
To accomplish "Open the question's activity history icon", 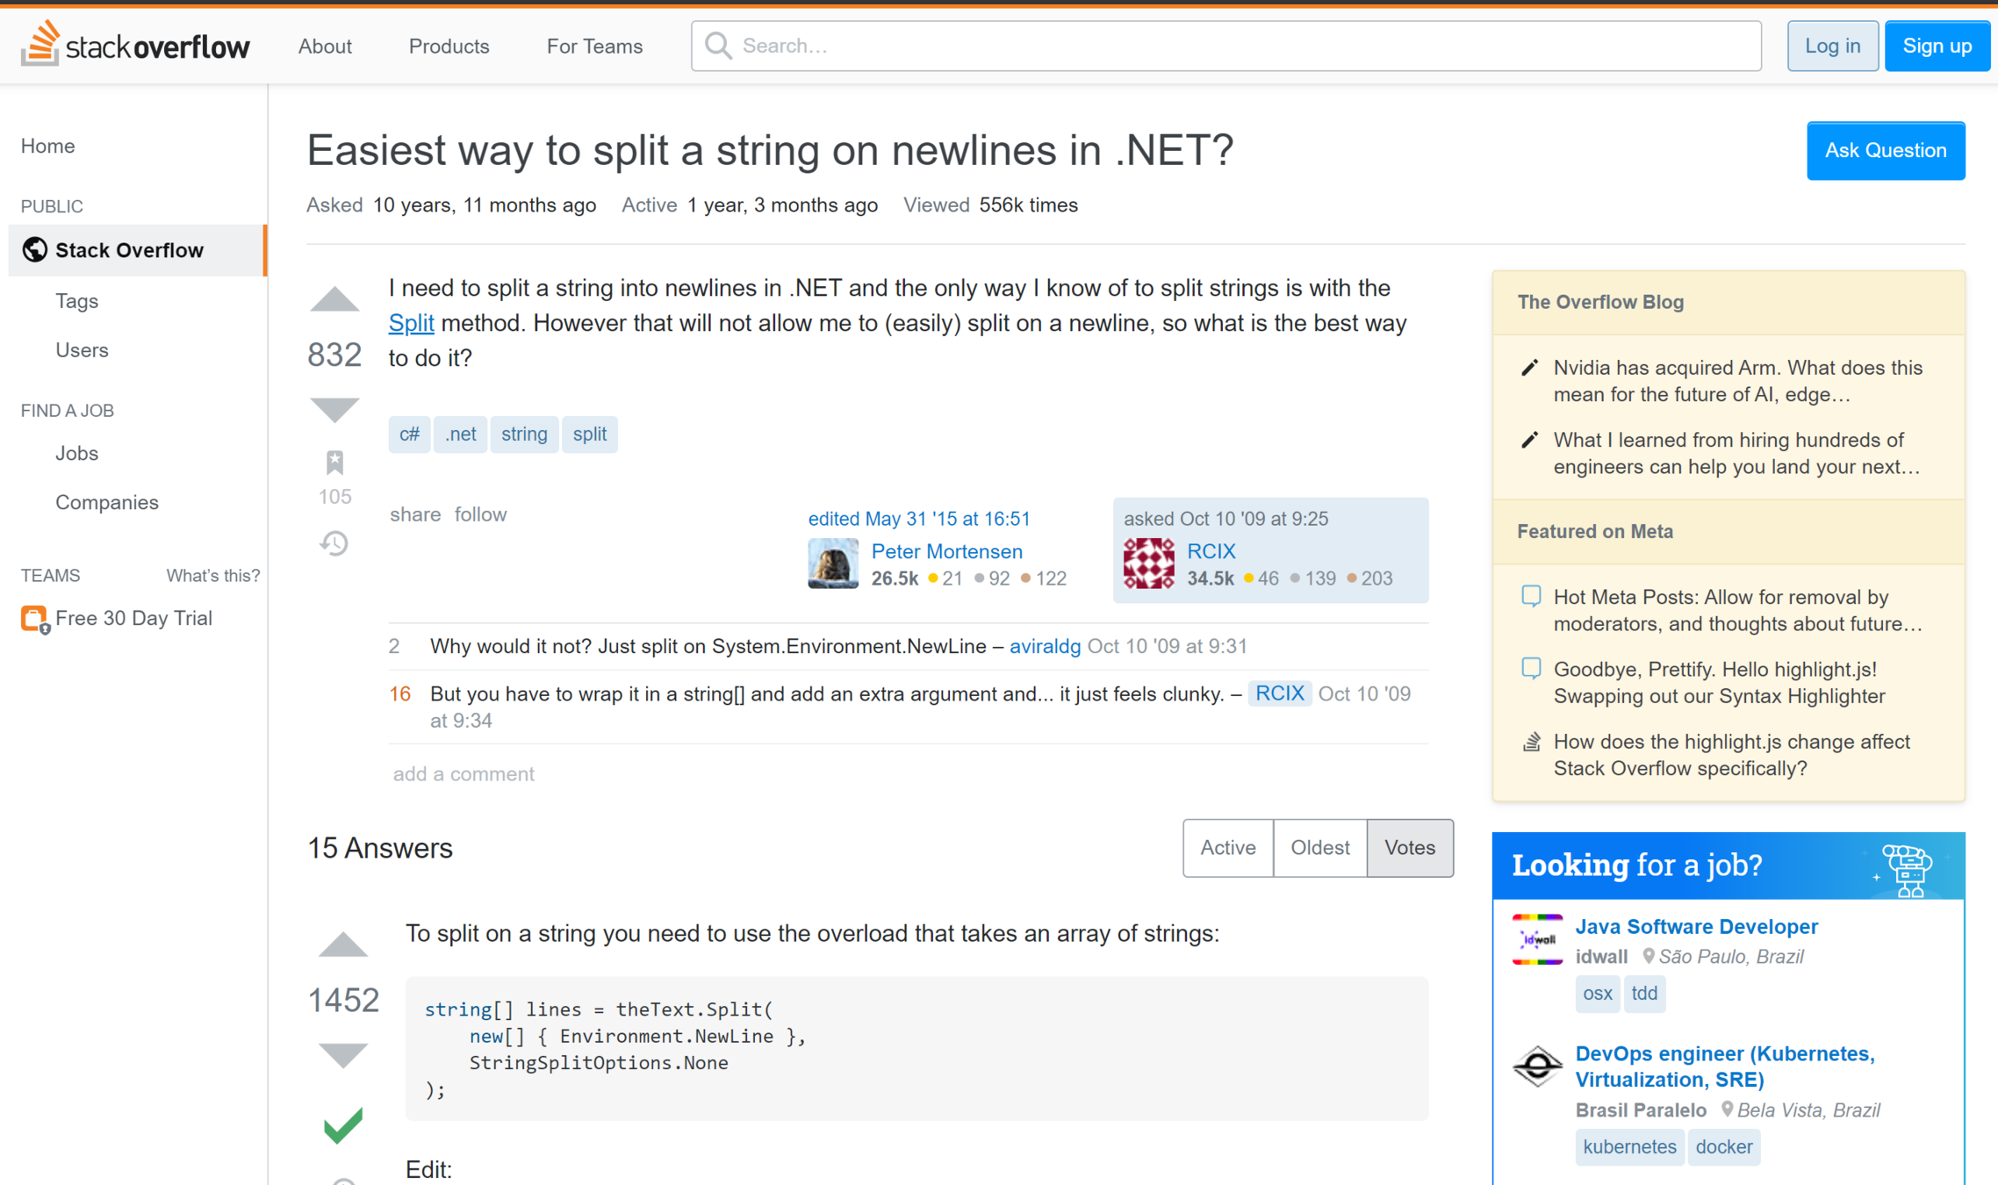I will point(334,543).
